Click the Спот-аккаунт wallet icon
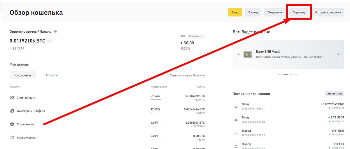This screenshot has width=350, height=149. (x=12, y=98)
